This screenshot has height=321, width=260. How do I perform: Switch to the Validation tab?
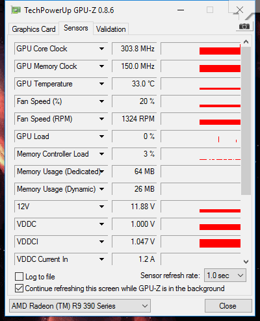pyautogui.click(x=111, y=29)
